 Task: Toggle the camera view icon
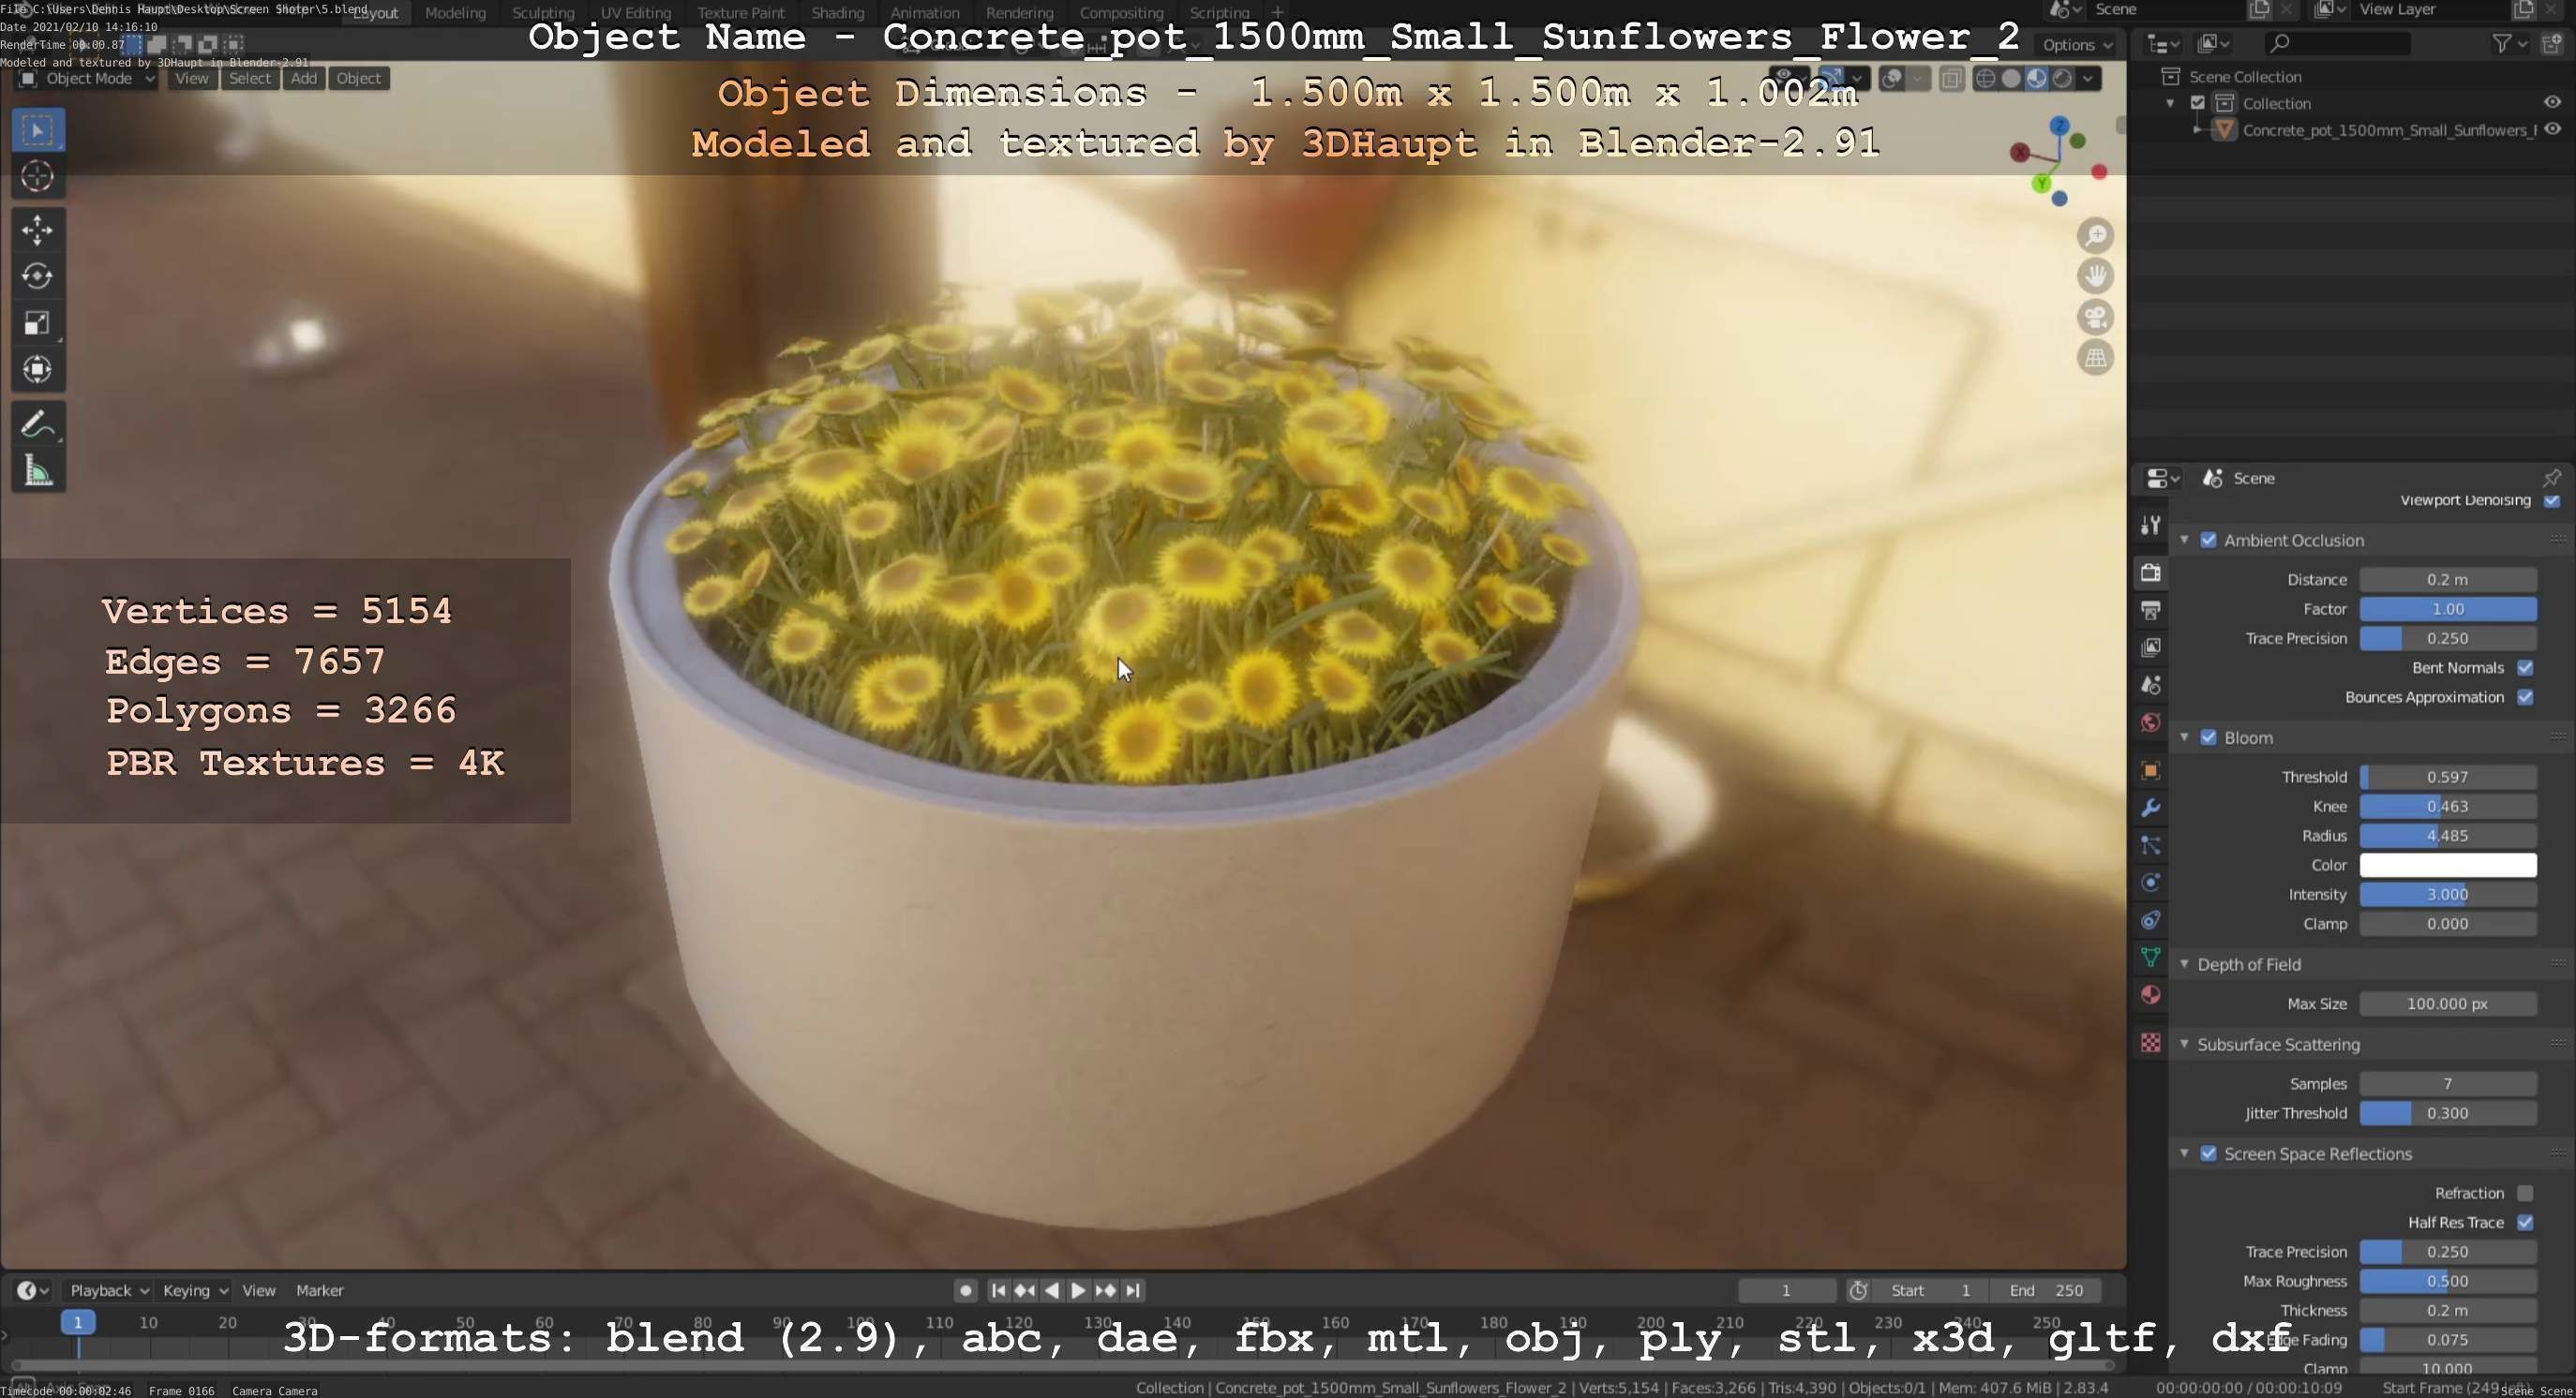coord(2095,317)
